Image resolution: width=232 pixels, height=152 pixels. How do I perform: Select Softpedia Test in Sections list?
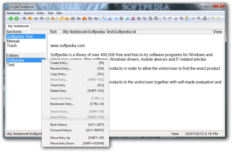coord(26,36)
